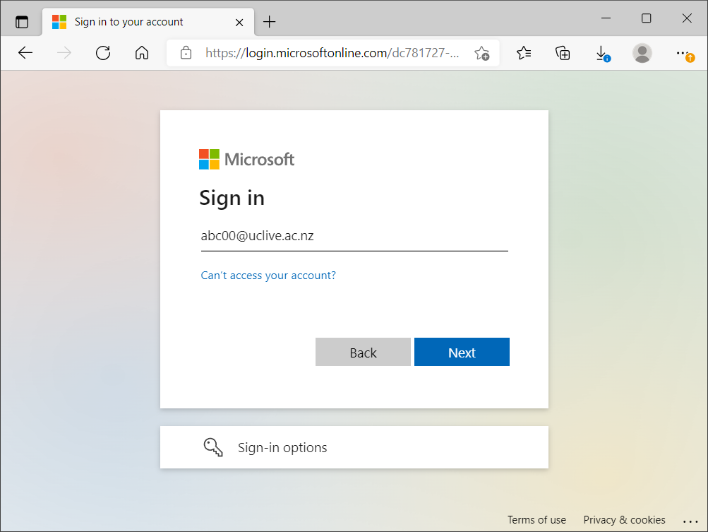Open a new browser tab
The height and width of the screenshot is (532, 708).
(269, 22)
